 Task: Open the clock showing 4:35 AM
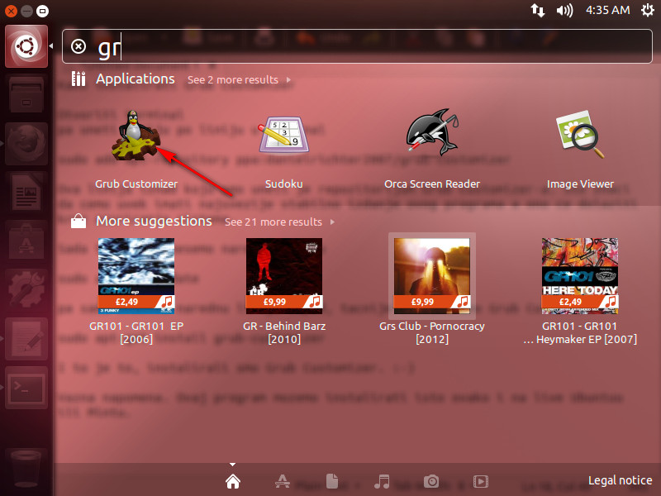(x=607, y=10)
